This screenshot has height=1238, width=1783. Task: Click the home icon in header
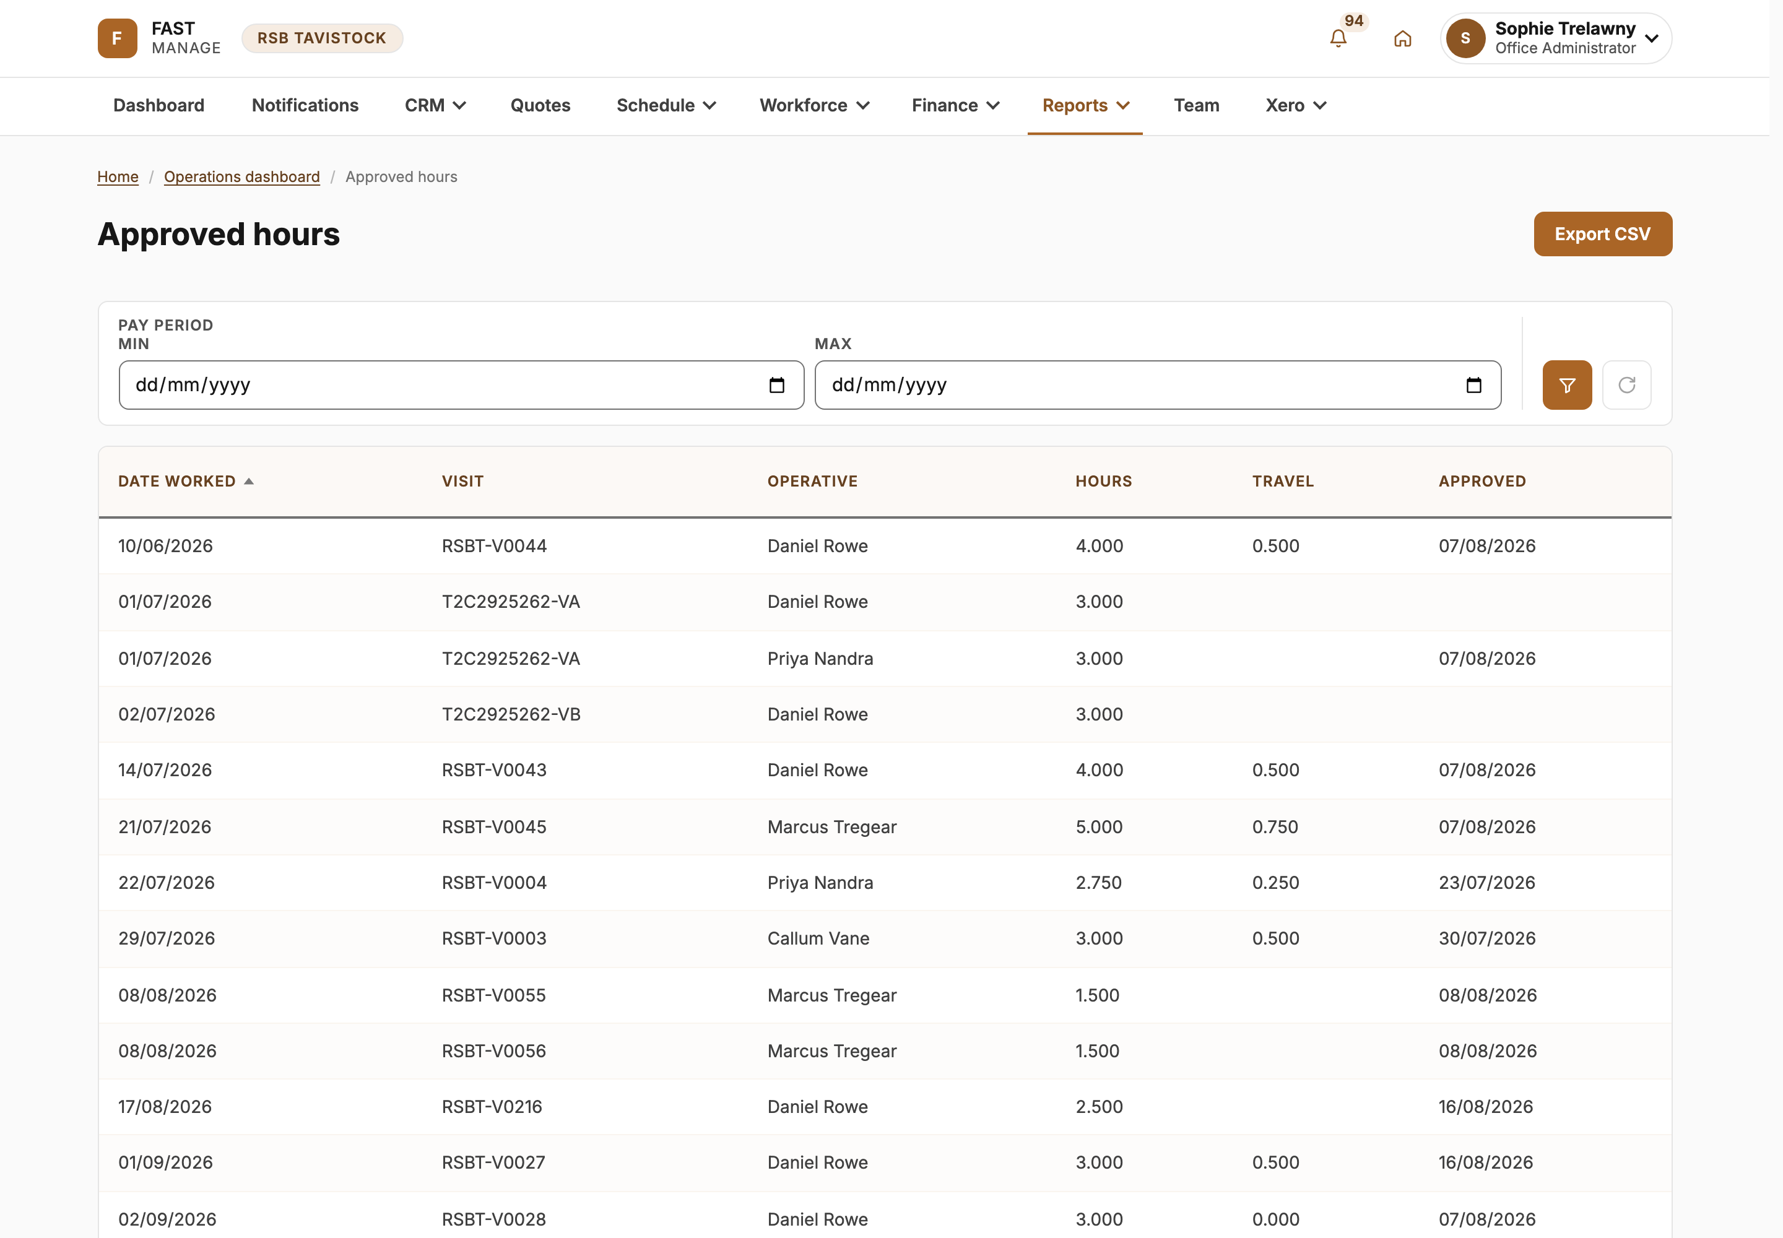pyautogui.click(x=1402, y=38)
